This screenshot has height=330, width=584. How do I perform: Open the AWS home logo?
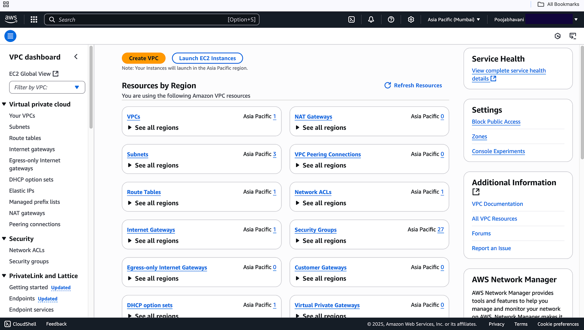click(11, 19)
